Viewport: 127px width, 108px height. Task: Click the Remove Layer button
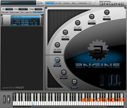(x=14, y=12)
